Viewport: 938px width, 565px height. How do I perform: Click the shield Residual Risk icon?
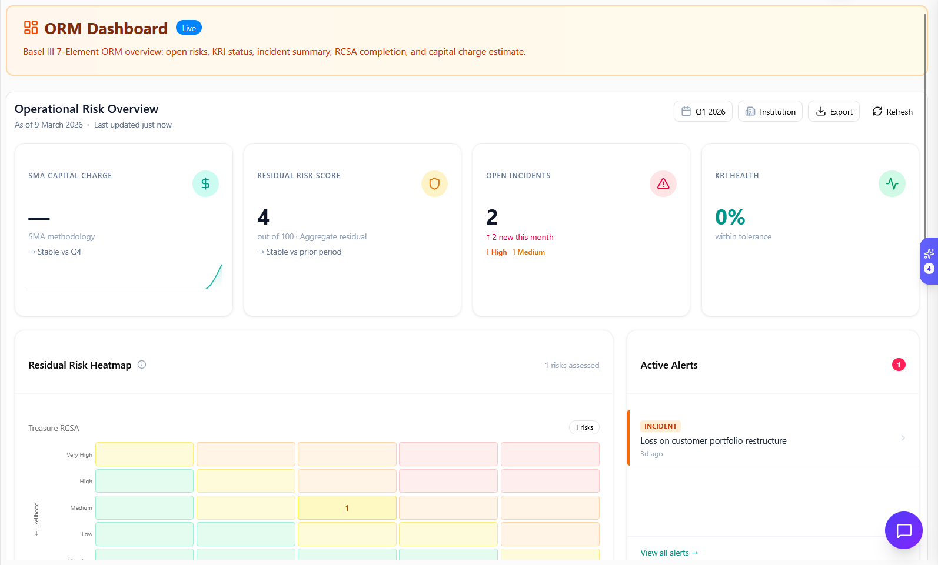click(434, 184)
